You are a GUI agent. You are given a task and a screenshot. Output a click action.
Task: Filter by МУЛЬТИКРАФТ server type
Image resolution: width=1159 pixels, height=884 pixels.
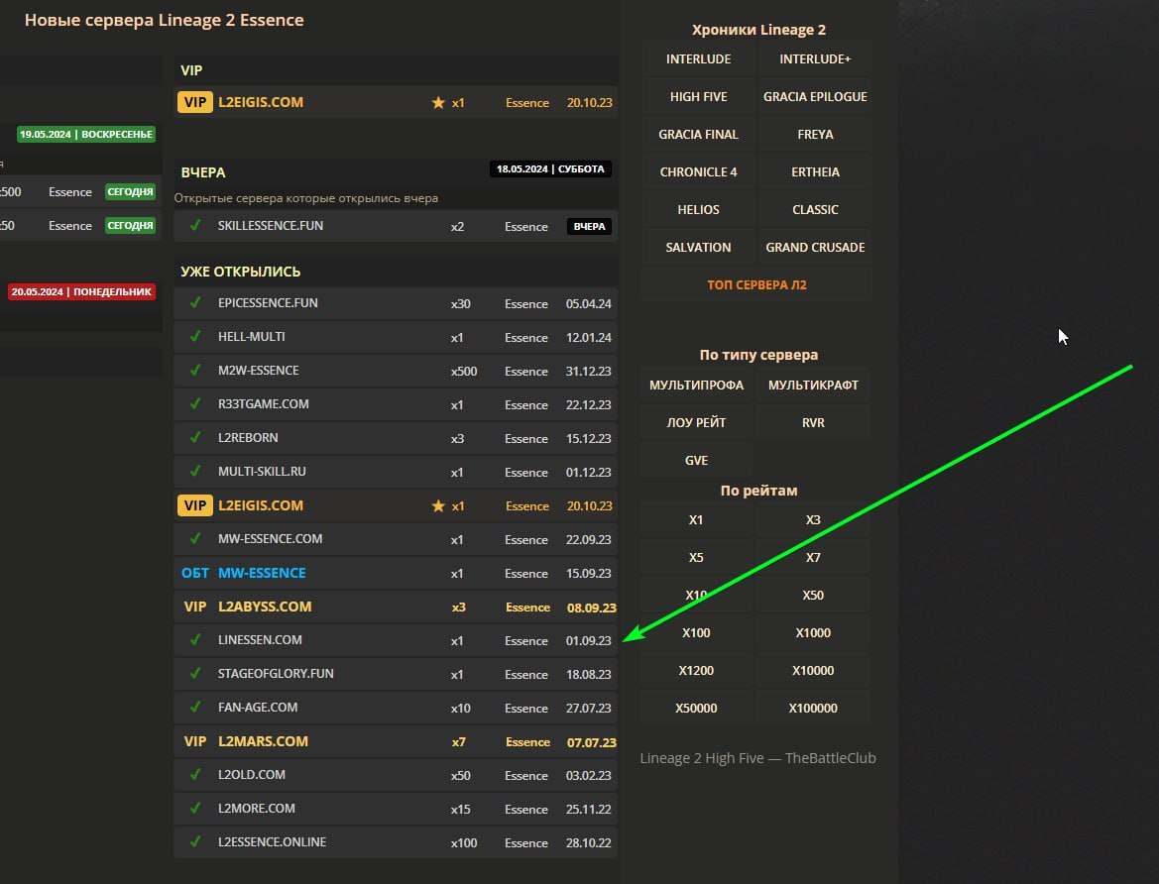[x=813, y=386]
